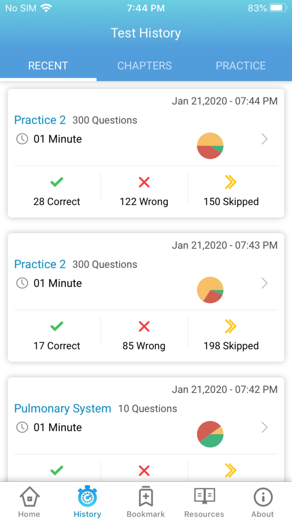
Task: Expand the Pulmonary System result chevron
Action: click(264, 427)
